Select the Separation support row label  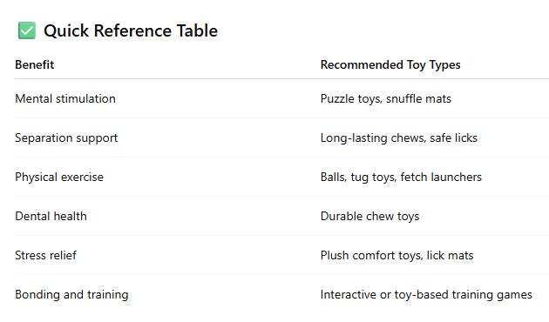click(66, 138)
